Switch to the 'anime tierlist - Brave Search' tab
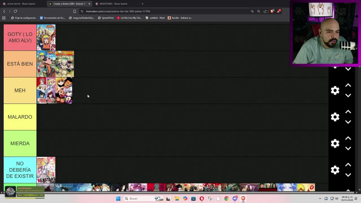Viewport: 361px width, 203px height. [x=23, y=4]
